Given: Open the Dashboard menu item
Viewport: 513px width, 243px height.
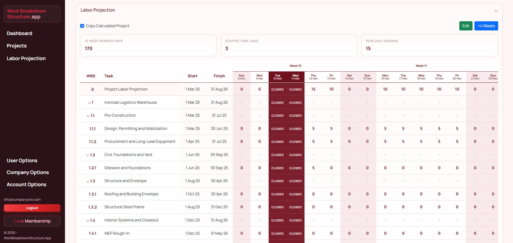Looking at the screenshot, I should coord(19,33).
